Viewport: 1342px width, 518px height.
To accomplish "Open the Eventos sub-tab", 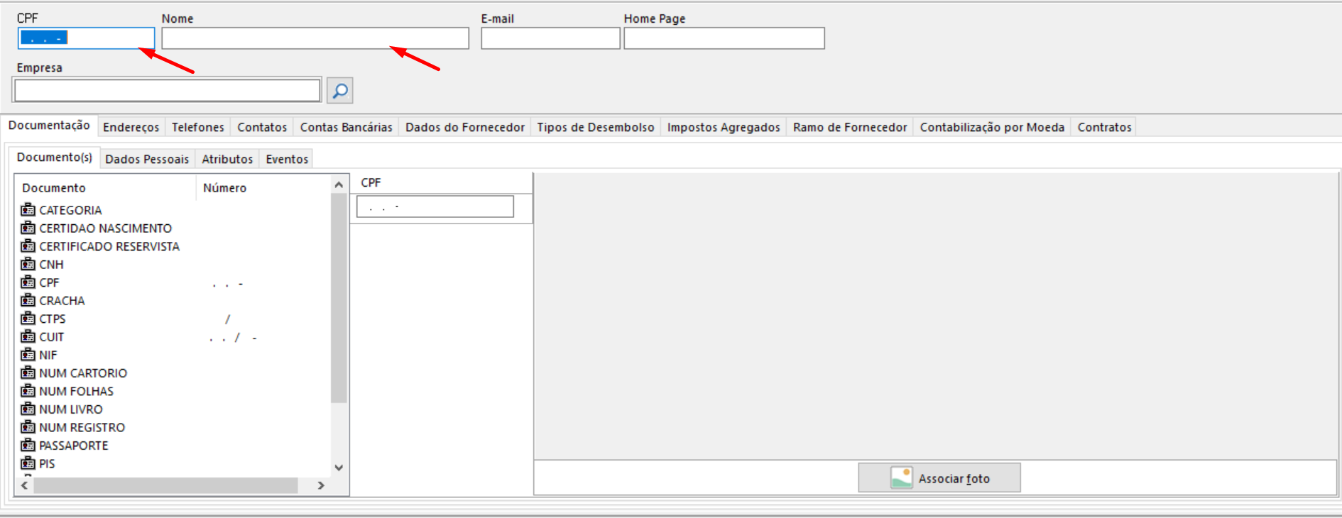I will pos(287,159).
